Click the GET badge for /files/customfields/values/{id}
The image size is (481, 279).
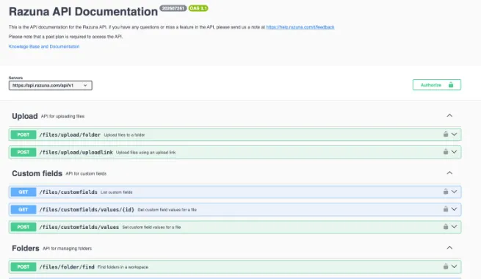click(x=23, y=209)
